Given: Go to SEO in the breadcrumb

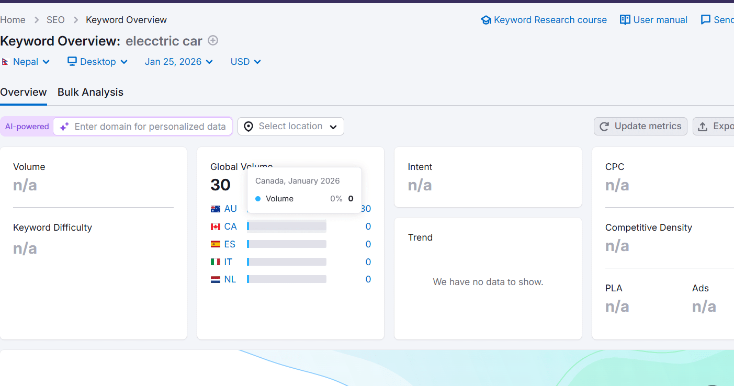Looking at the screenshot, I should click(x=55, y=20).
